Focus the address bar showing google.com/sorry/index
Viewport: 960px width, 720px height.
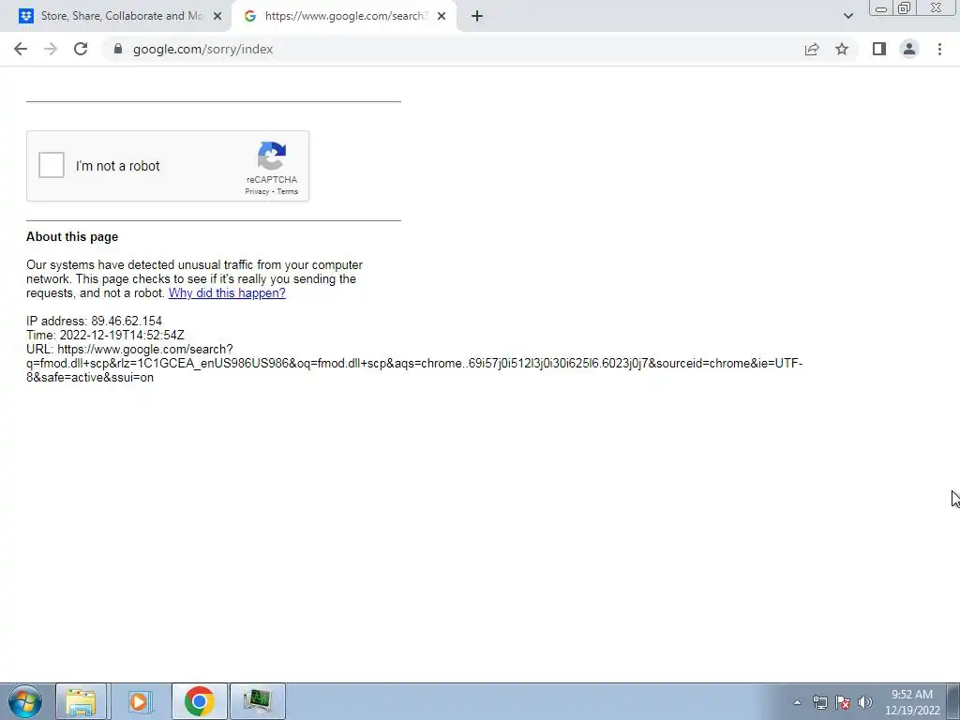coord(453,49)
